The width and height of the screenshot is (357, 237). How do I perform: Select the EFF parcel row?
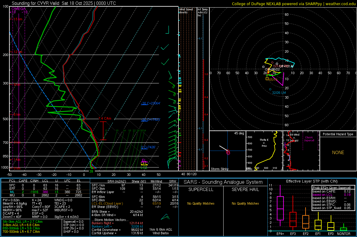(x=45, y=189)
